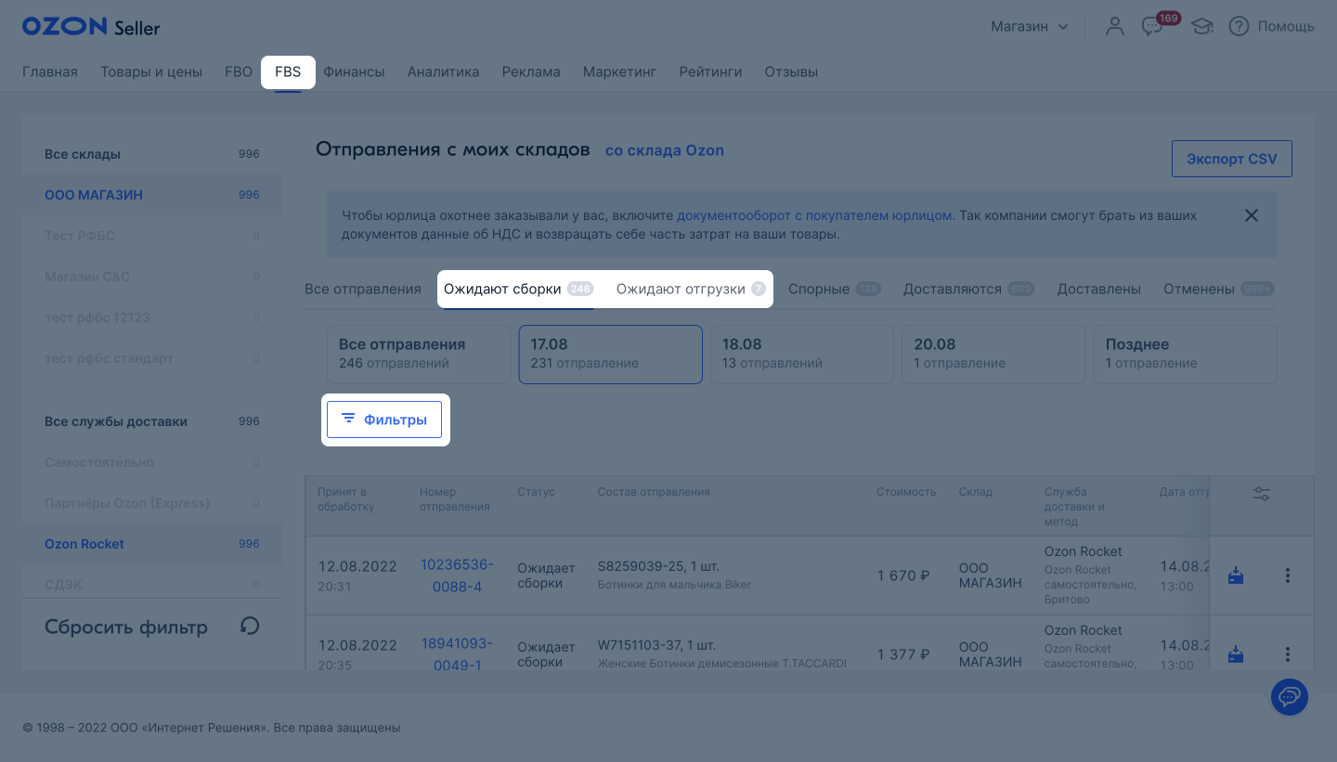Click package icon for shipment 18941093-0049-1
This screenshot has width=1337, height=762.
1236,654
